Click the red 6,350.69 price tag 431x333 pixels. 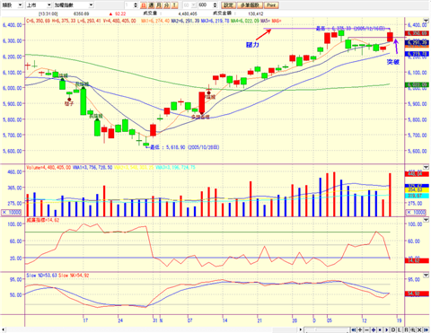418,33
